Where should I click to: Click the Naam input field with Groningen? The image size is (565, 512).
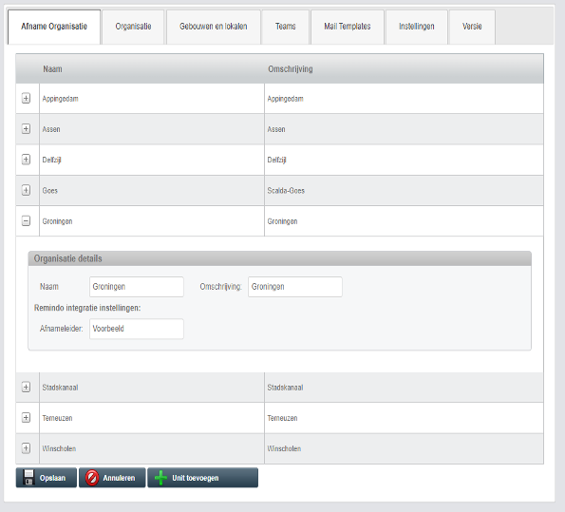tap(137, 287)
